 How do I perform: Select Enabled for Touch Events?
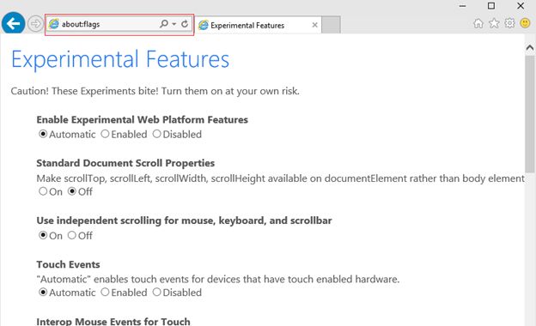pos(105,293)
